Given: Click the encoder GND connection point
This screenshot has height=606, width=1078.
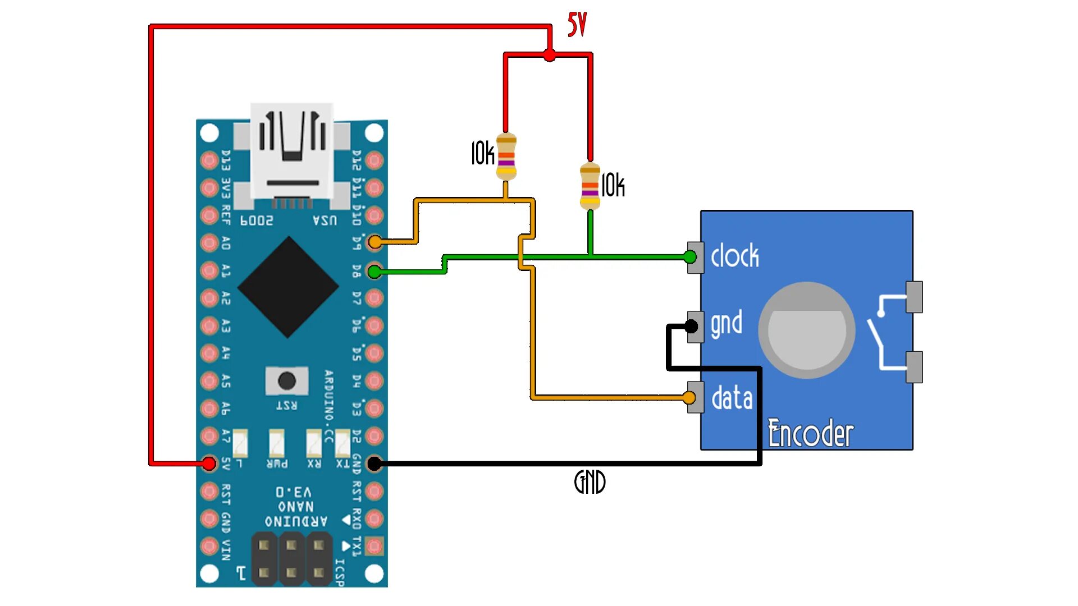Looking at the screenshot, I should 694,320.
